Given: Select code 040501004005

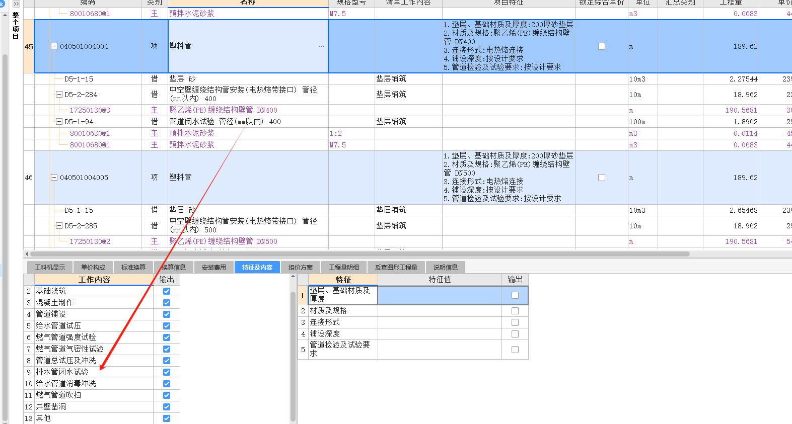Looking at the screenshot, I should pos(84,178).
